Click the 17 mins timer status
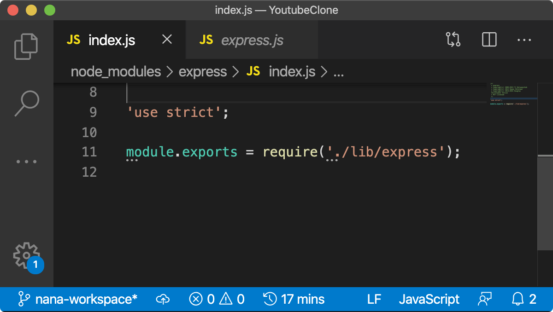553x312 pixels. (294, 299)
